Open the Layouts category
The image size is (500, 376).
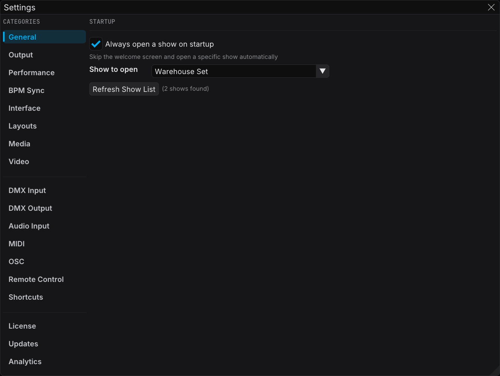coord(44,126)
